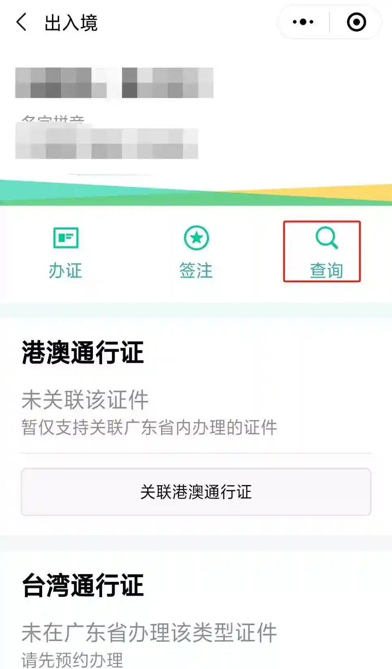Tap the 暂仅支持关联广东省内办理的证件 notice
Viewport: 392px width, 669px height.
149,427
